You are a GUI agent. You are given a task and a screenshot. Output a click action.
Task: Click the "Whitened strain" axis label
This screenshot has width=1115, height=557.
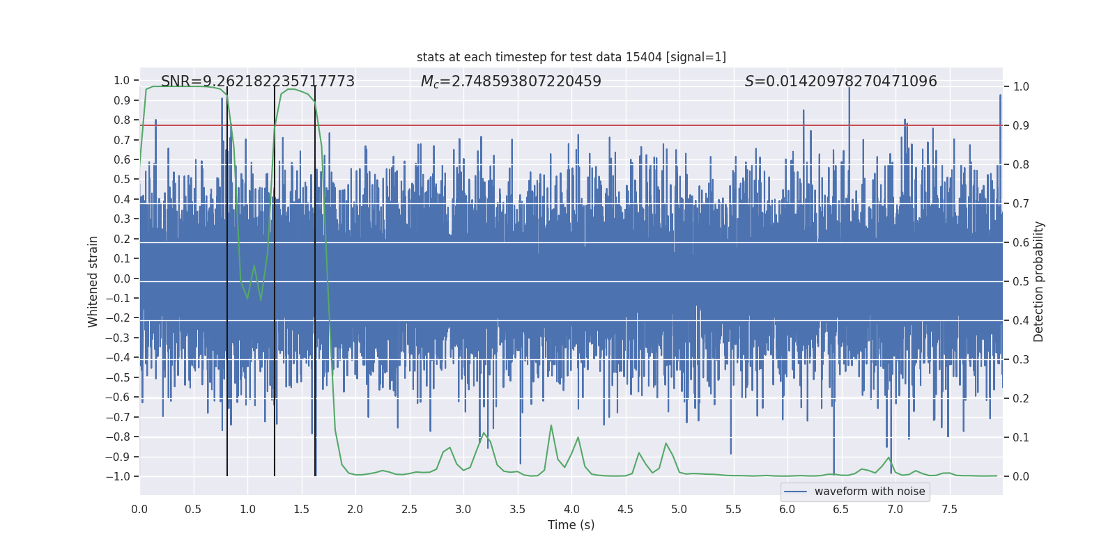coord(93,281)
